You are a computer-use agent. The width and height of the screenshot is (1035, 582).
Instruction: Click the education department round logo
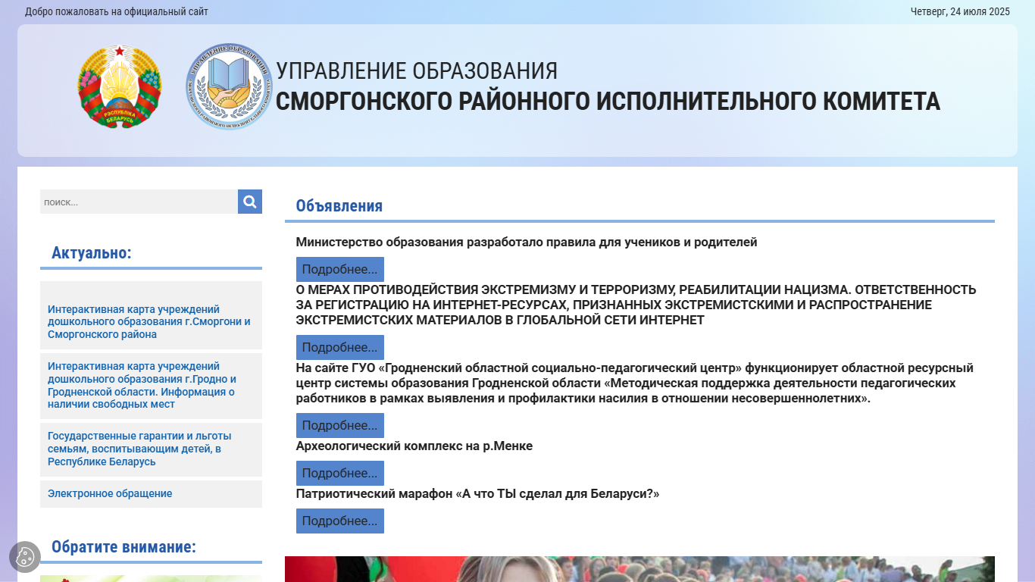[x=228, y=86]
